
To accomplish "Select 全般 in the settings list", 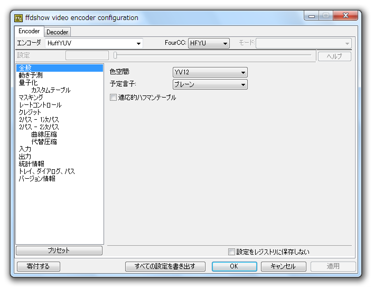I will click(x=60, y=68).
